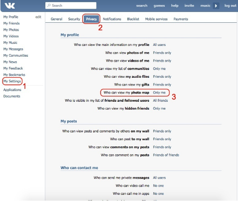Change 'Only me' for communities list
The image size is (238, 201).
(159, 69)
